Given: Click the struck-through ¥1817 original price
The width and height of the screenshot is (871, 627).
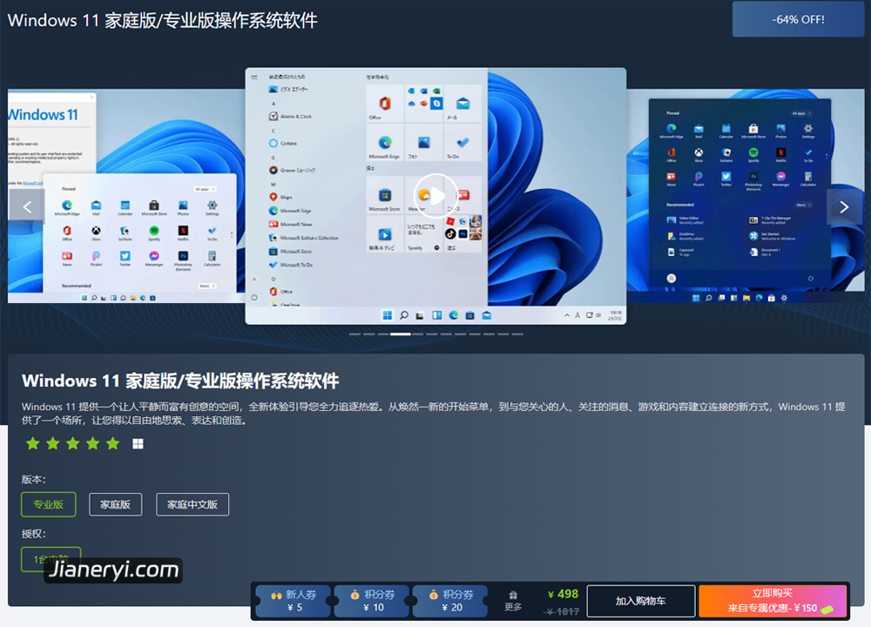Looking at the screenshot, I should coord(563,611).
